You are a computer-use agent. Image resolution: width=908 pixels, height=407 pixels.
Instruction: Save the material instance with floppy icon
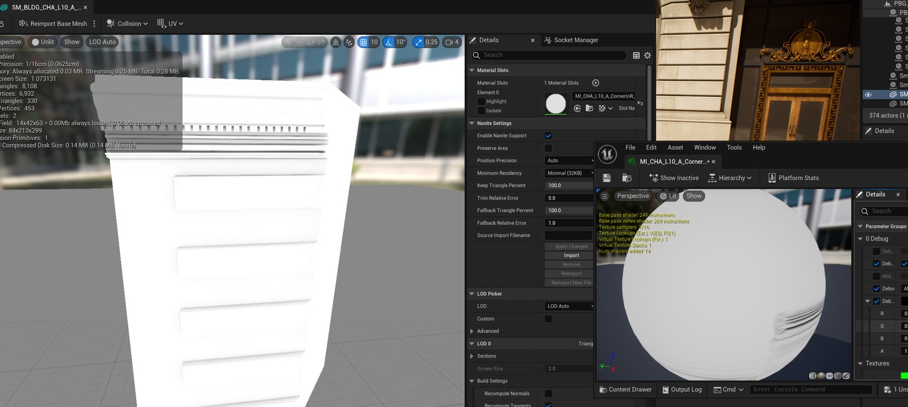point(607,178)
